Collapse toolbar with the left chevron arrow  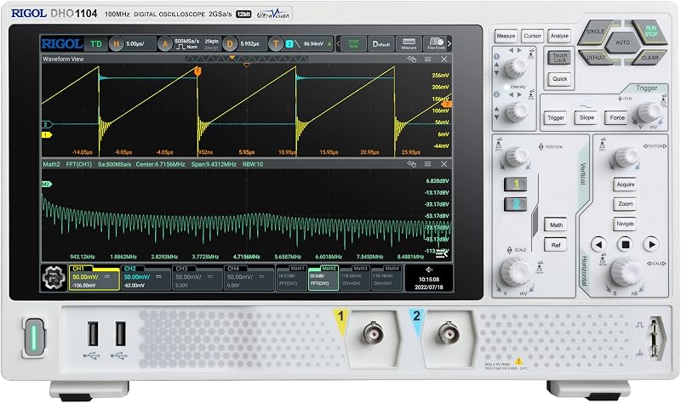(338, 44)
